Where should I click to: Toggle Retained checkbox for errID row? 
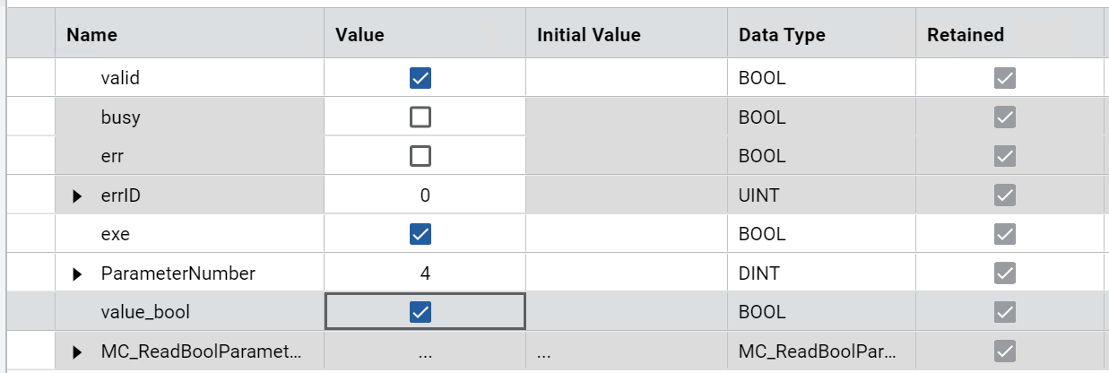[x=1005, y=195]
